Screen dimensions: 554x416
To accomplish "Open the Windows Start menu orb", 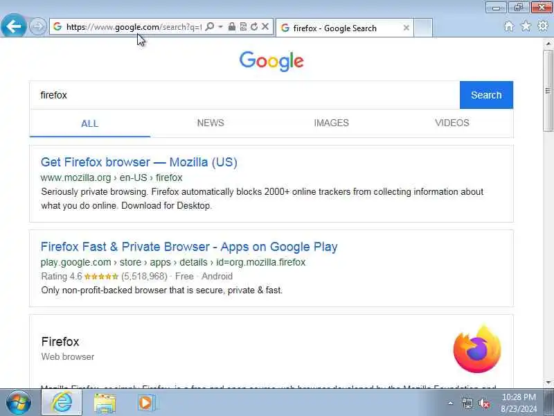I will [18, 403].
